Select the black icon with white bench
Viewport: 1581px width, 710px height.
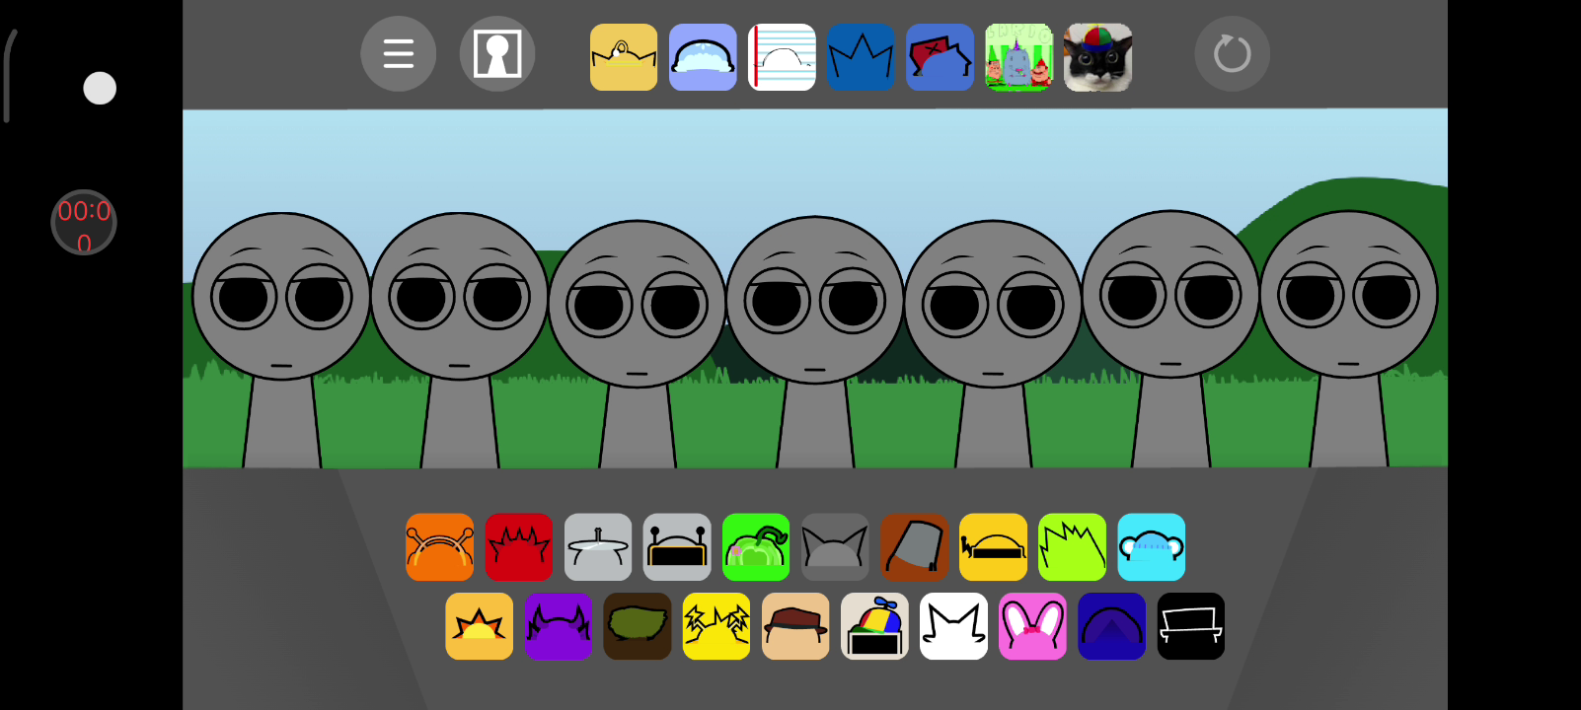(1190, 626)
